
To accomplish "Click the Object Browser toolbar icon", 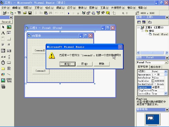I will pyautogui.click(x=98, y=13).
